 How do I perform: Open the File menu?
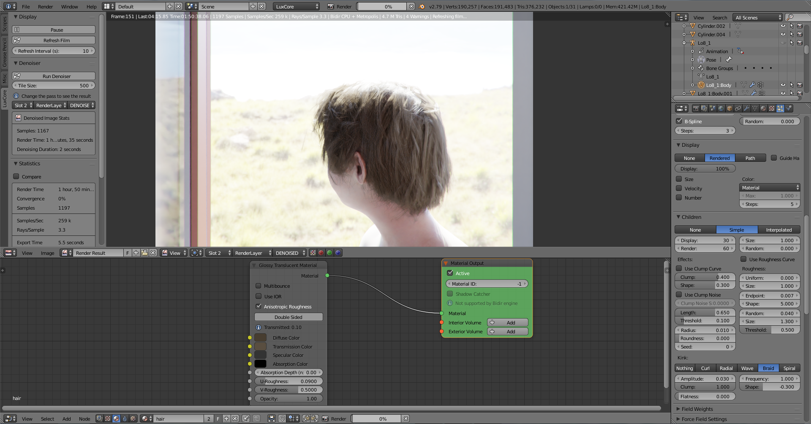pos(26,6)
